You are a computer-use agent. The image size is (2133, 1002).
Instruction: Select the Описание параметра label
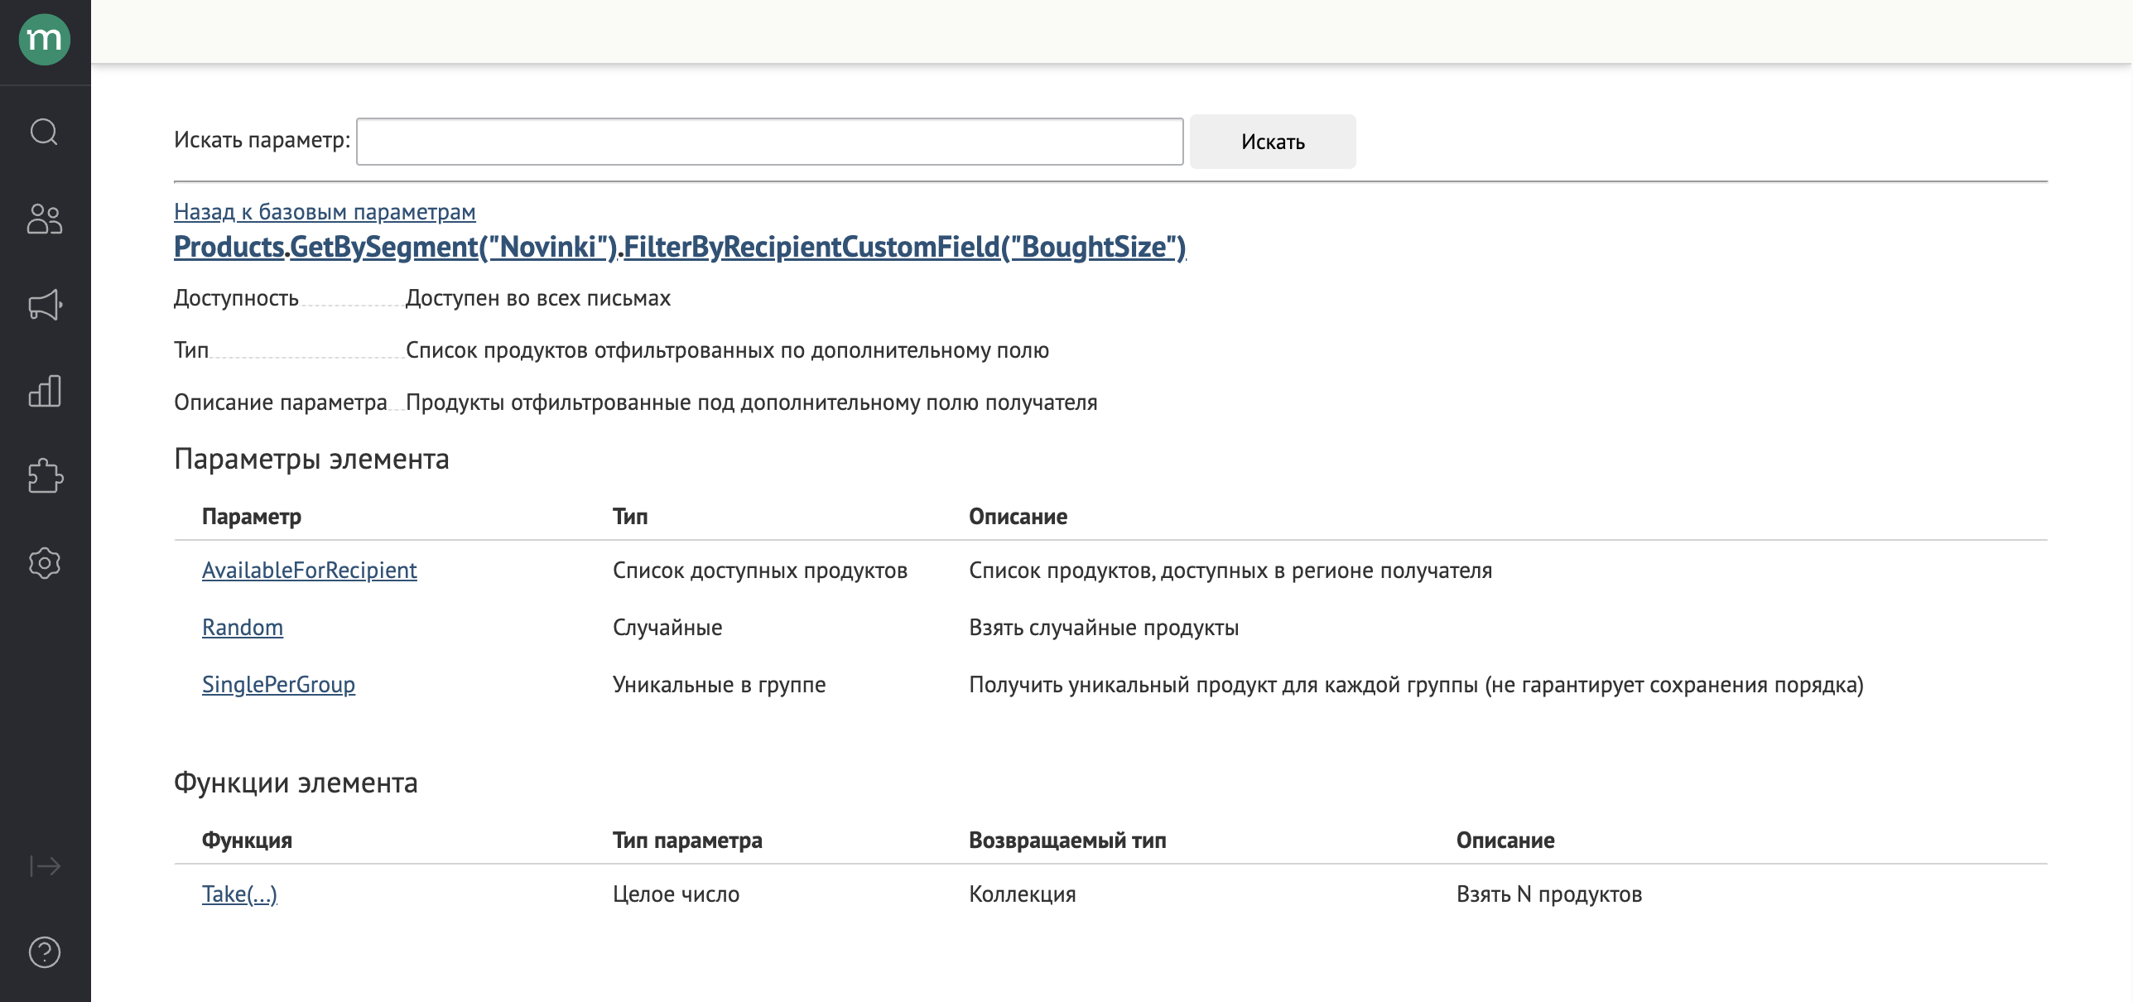(281, 402)
